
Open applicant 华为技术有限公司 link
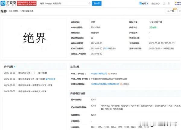click(x=99, y=74)
